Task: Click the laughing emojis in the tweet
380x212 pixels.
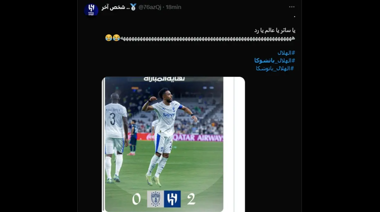Action: pos(113,38)
